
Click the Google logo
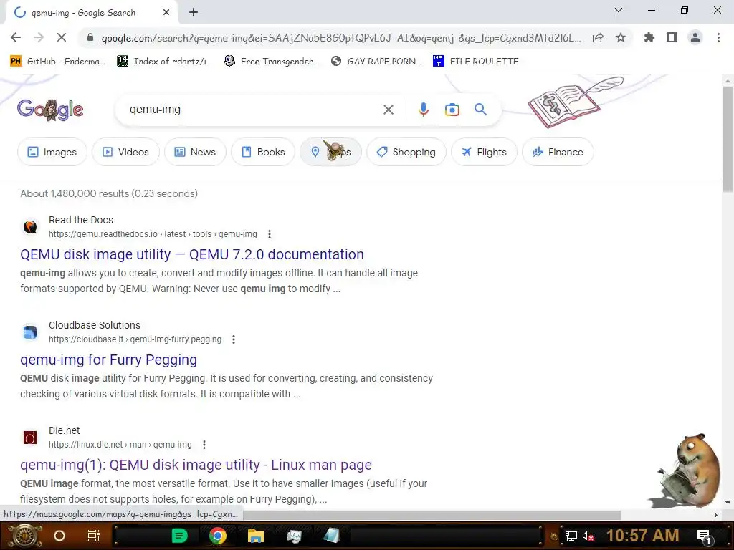point(50,110)
